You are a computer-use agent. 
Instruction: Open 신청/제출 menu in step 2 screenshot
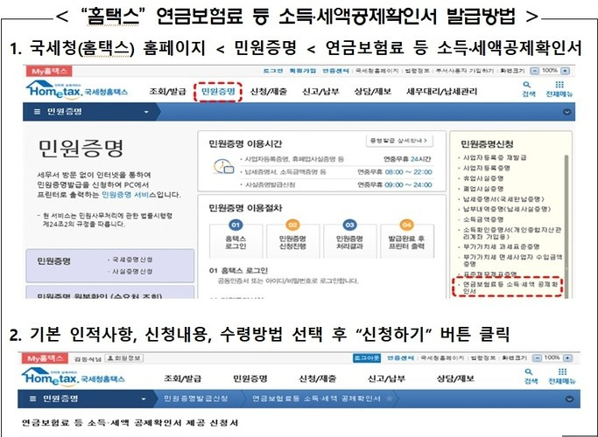318,378
